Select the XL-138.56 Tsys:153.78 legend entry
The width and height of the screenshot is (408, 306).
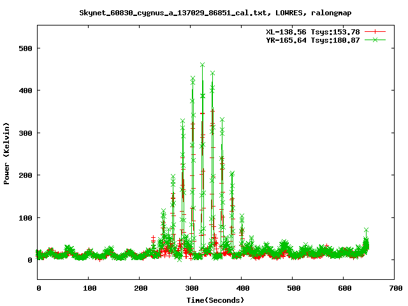pyautogui.click(x=313, y=32)
